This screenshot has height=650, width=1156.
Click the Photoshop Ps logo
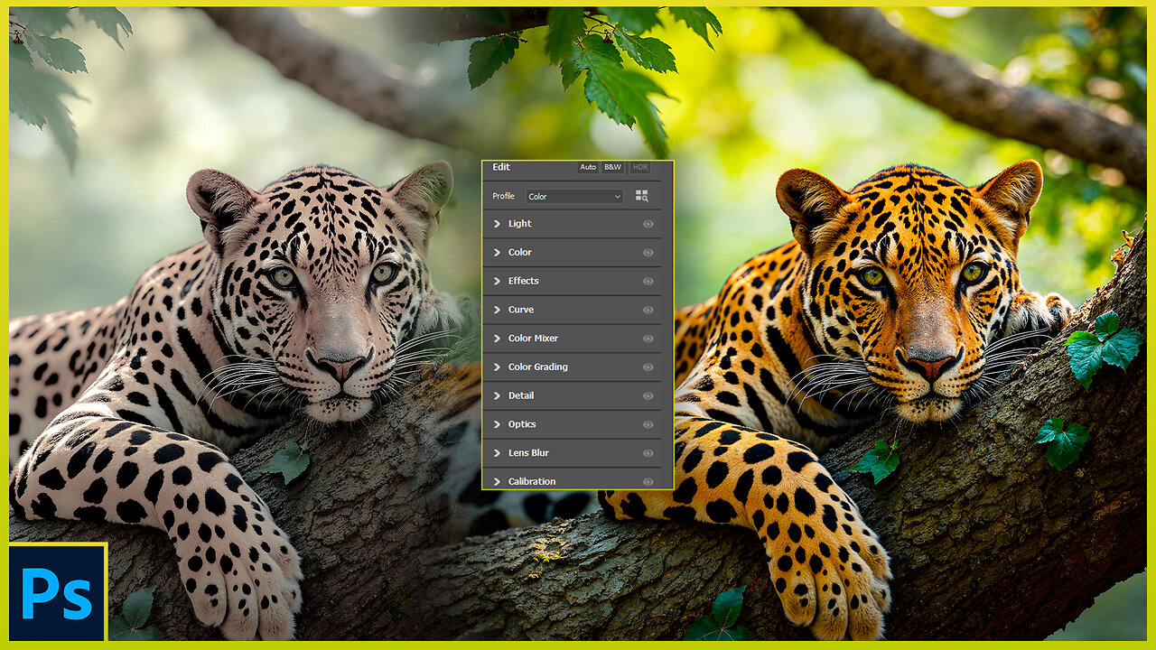click(58, 592)
